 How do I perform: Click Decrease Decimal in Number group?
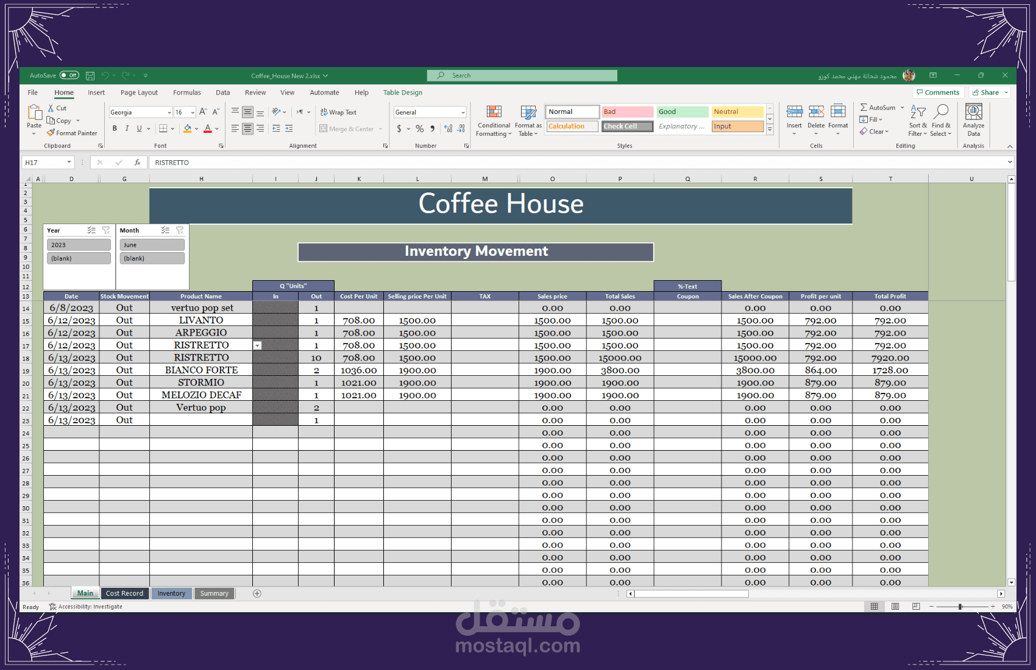461,129
